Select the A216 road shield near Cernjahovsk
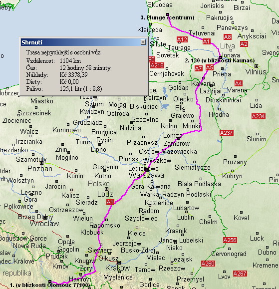This screenshot has height=289, width=279. pyautogui.click(x=157, y=65)
